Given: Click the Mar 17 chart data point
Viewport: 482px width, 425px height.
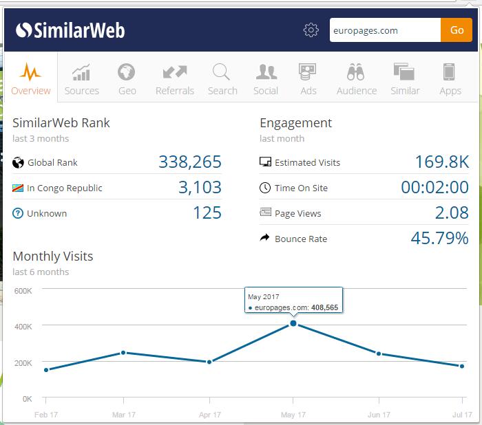Looking at the screenshot, I should (x=123, y=353).
